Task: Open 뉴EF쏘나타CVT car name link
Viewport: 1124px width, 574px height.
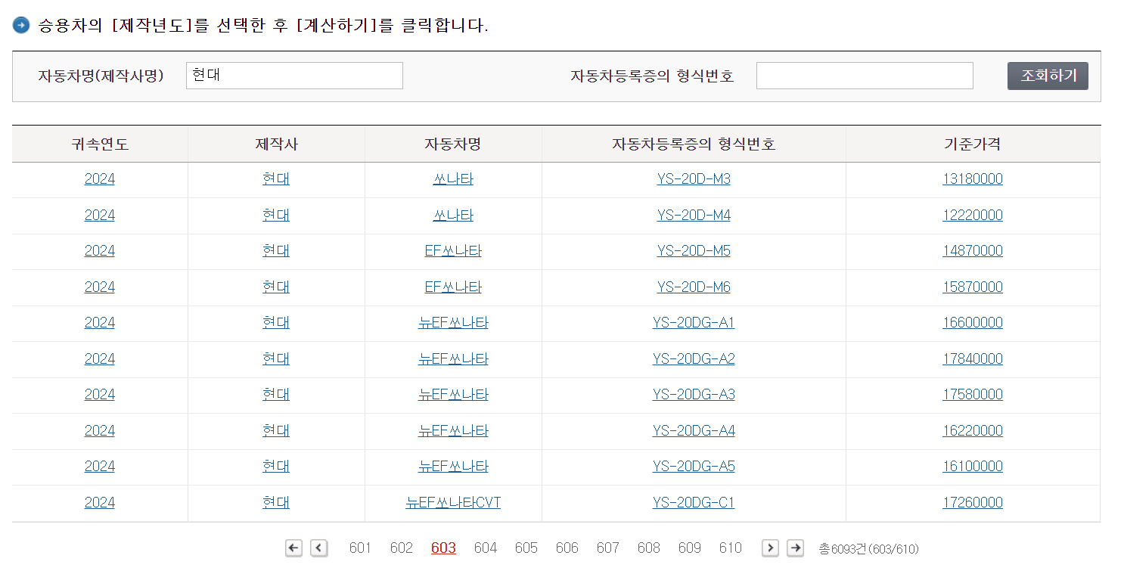Action: click(x=453, y=503)
